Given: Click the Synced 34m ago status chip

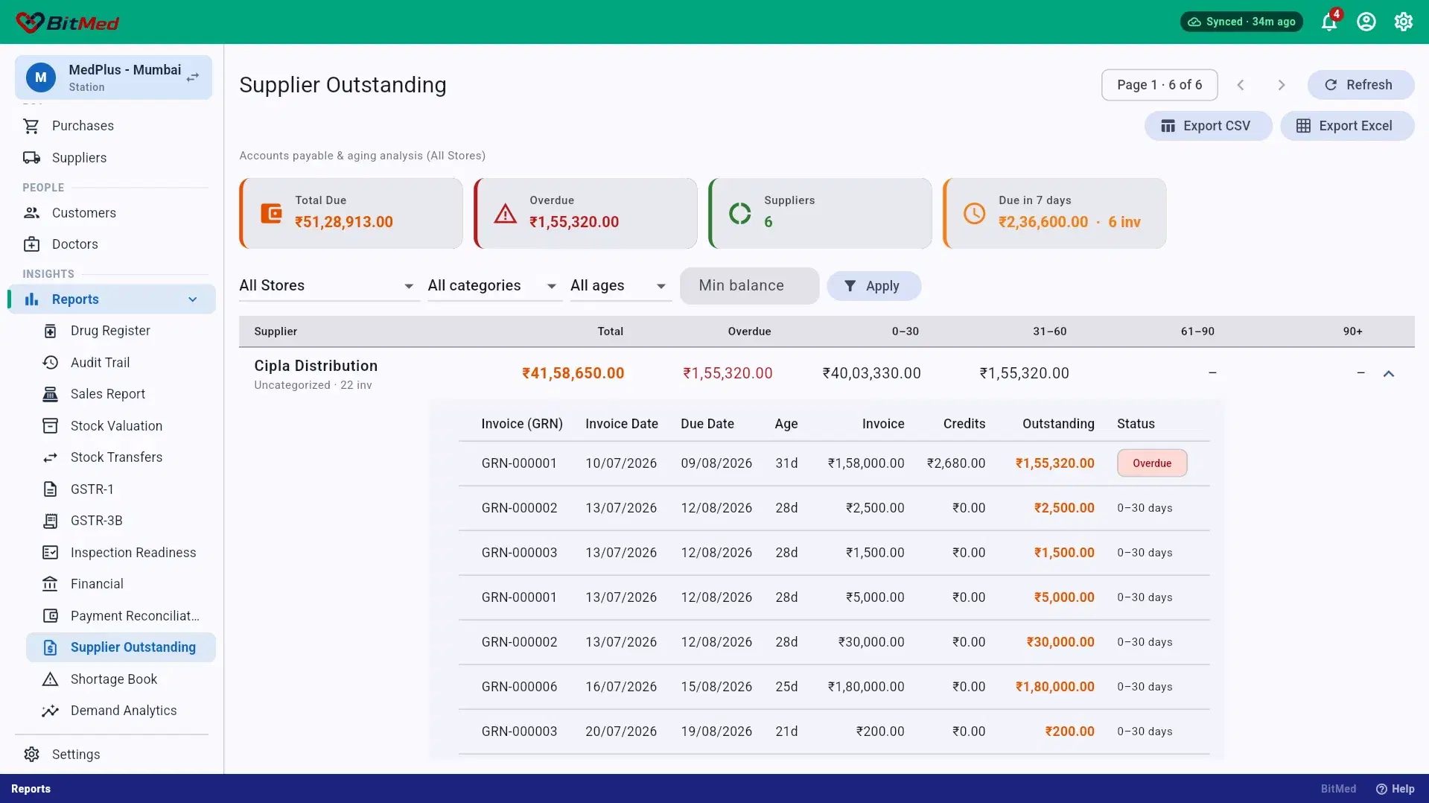Looking at the screenshot, I should tap(1241, 22).
